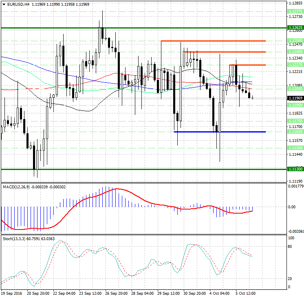
Task: Click the Stochastic scale value 20
Action: [290, 279]
